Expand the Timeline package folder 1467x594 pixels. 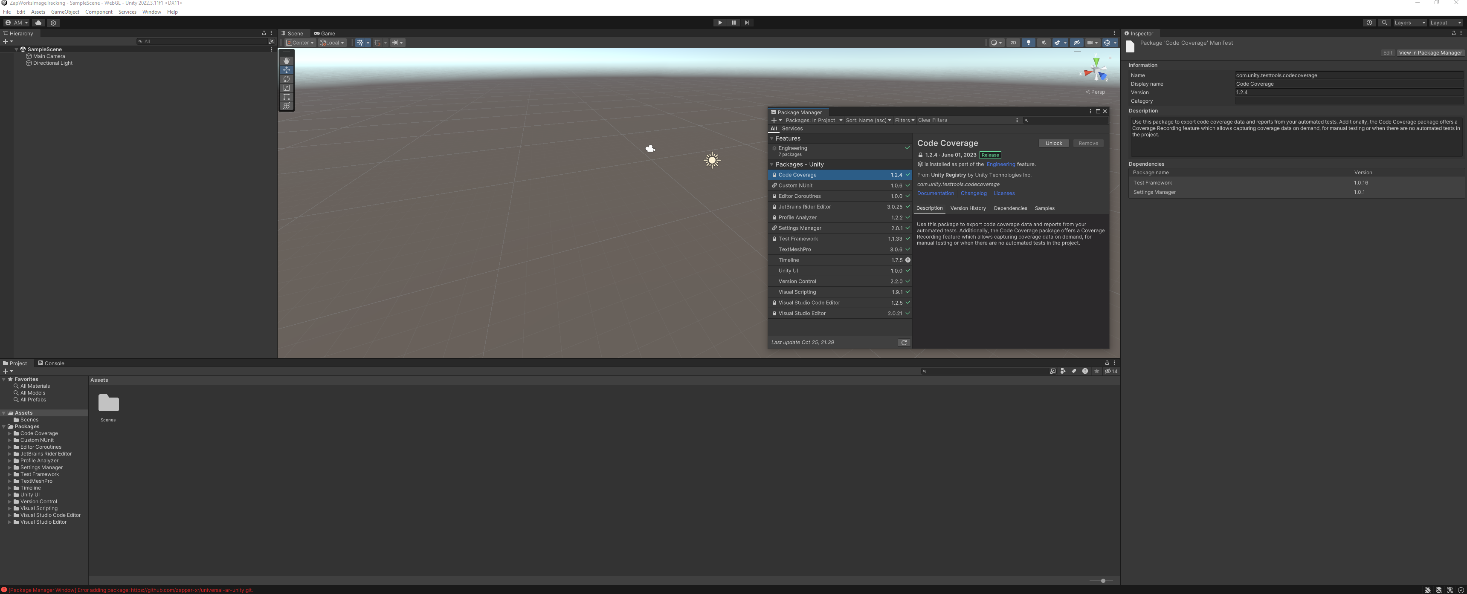click(x=10, y=488)
